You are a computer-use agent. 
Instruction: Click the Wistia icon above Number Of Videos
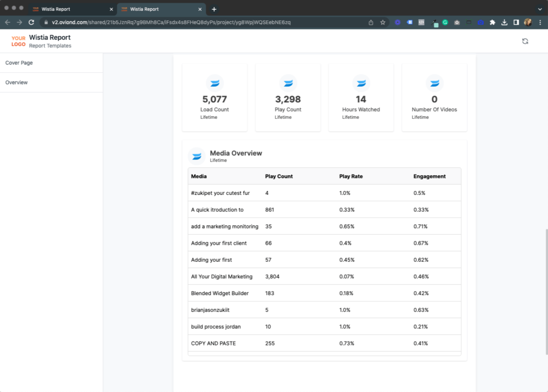[435, 83]
